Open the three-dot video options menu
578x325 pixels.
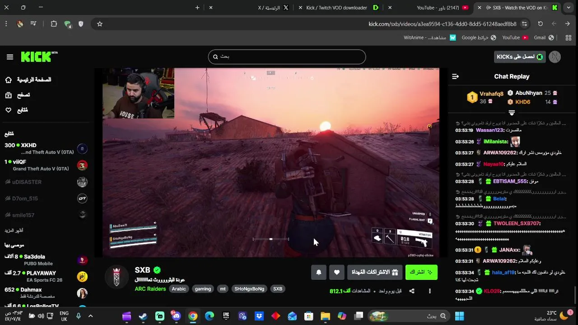(x=430, y=291)
